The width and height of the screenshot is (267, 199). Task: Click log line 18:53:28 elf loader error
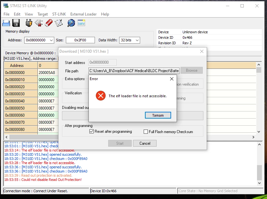[40, 163]
